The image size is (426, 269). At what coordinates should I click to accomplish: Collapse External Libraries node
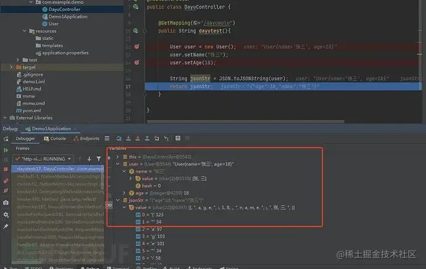click(x=5, y=118)
